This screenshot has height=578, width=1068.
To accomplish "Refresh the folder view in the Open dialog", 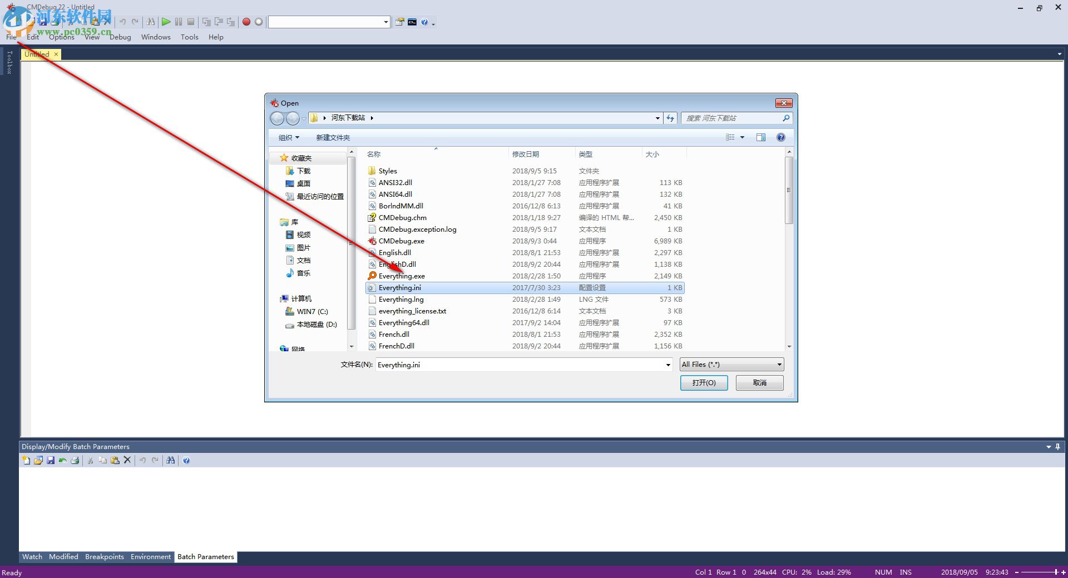I will click(x=670, y=118).
